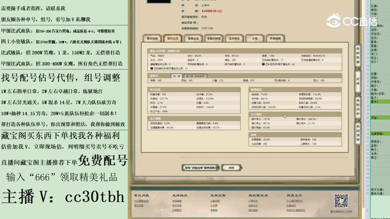390x219 pixels.
Task: Open the 公示期 footer link
Action: click(x=214, y=206)
